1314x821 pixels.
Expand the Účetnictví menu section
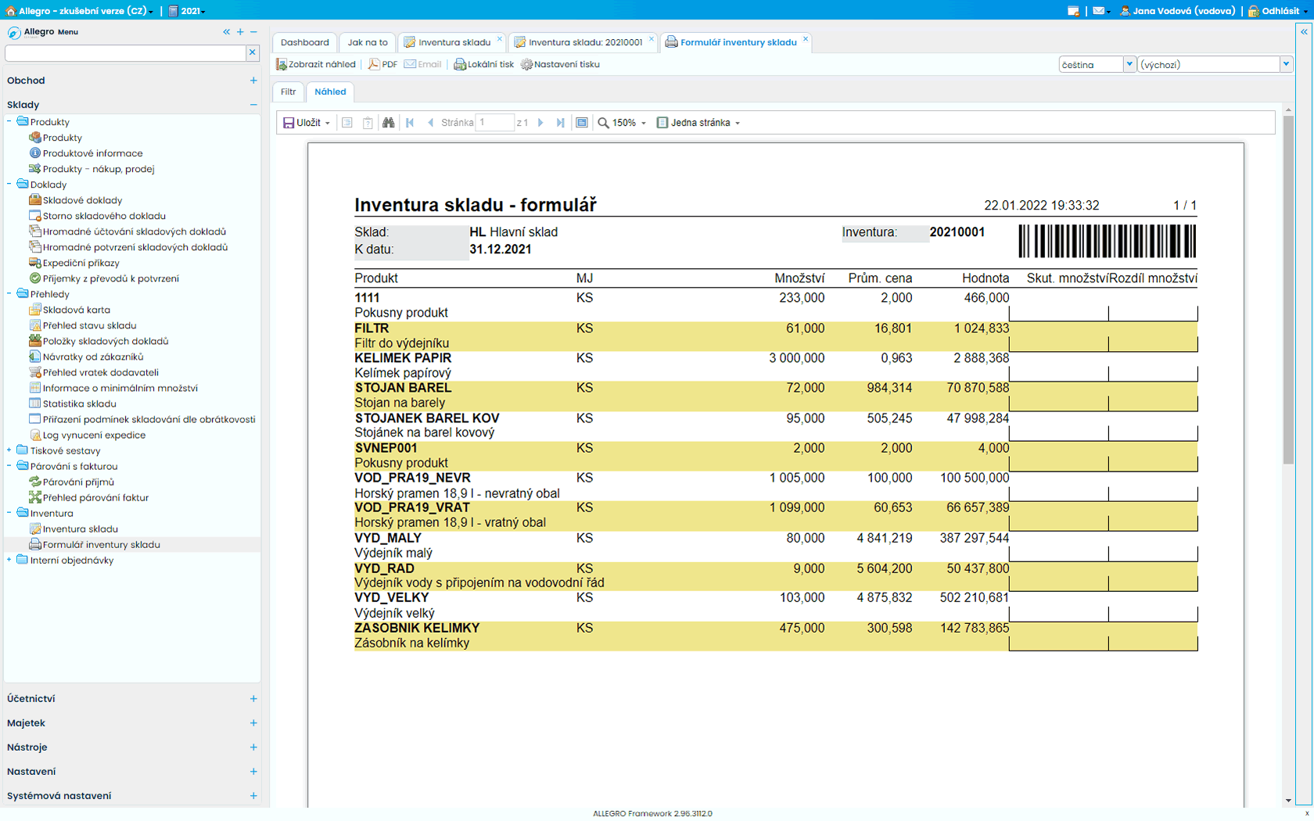pos(253,699)
